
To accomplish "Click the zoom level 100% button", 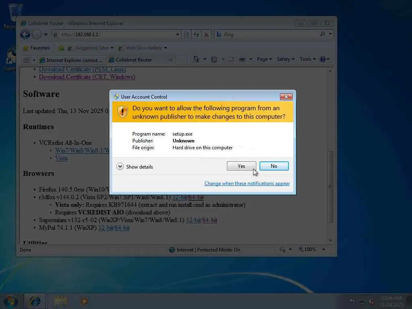I will [x=307, y=249].
